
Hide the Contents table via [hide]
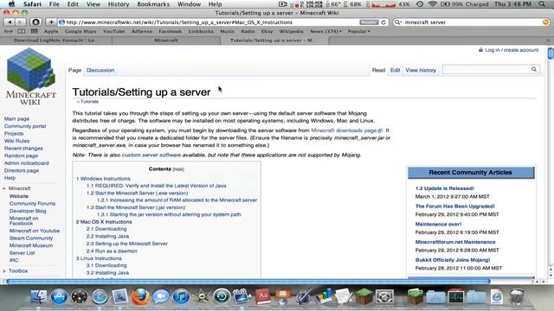tap(178, 169)
